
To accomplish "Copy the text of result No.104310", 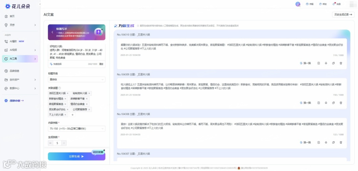I will click(x=333, y=63).
